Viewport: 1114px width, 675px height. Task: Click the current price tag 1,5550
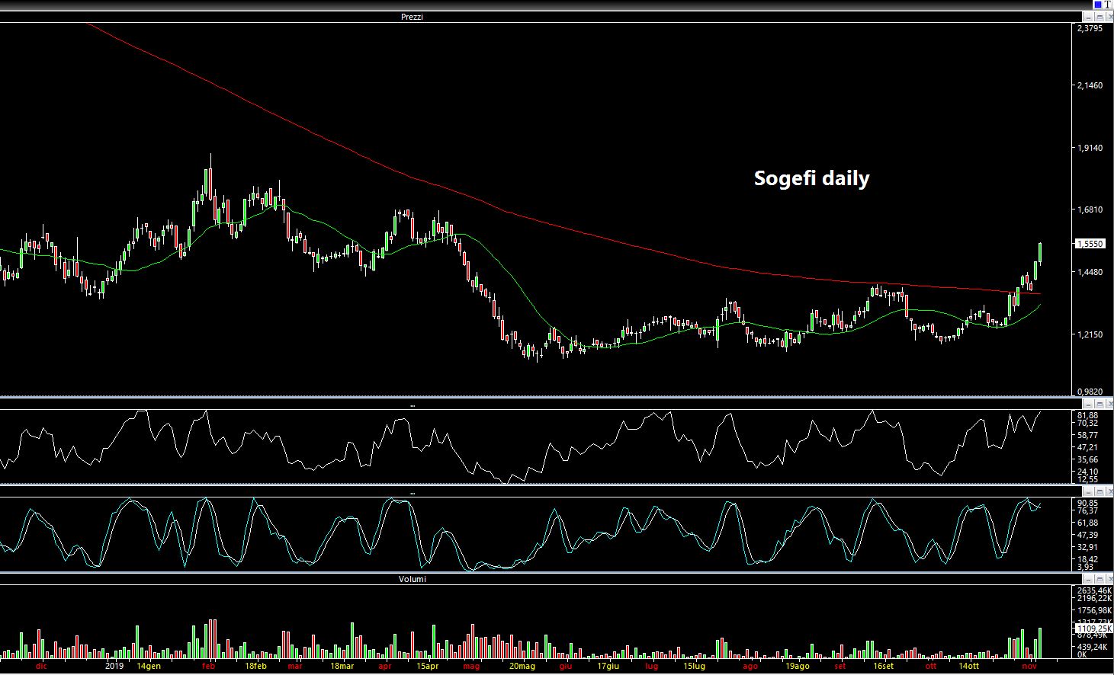tap(1090, 244)
